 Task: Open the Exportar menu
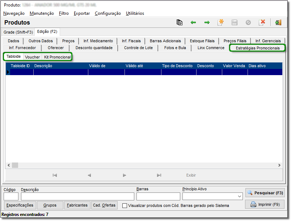coord(82,13)
